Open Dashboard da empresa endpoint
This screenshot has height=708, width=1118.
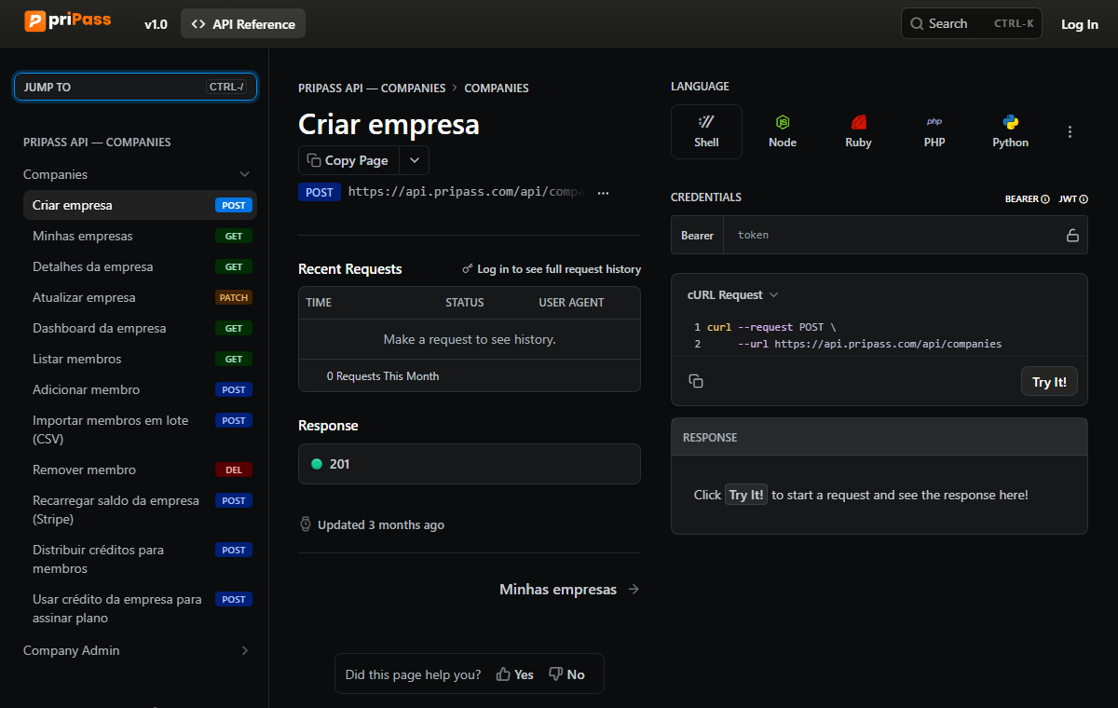point(140,328)
